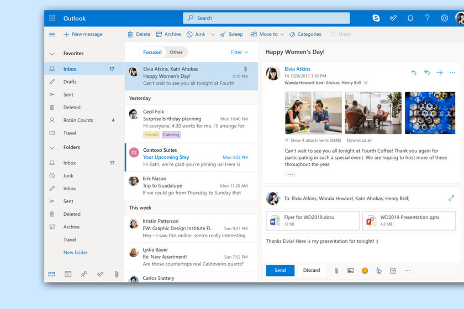
Task: Open the app launcher waffle icon
Action: [x=52, y=18]
